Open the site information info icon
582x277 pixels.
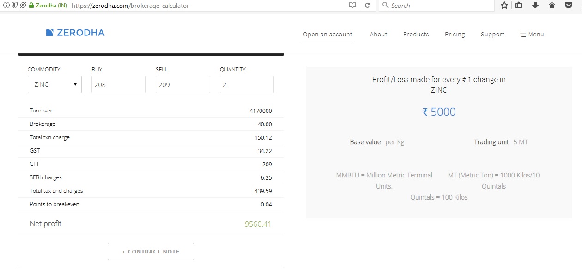coord(6,6)
